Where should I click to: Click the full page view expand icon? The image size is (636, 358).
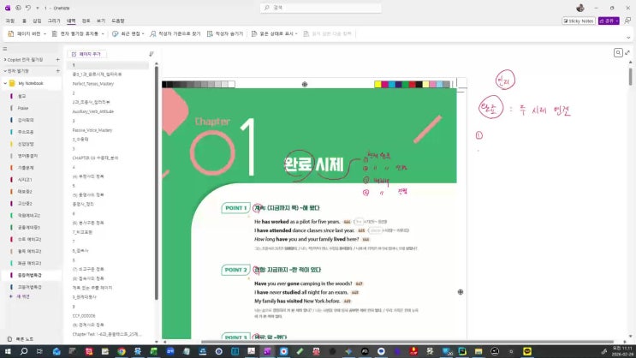[x=629, y=53]
